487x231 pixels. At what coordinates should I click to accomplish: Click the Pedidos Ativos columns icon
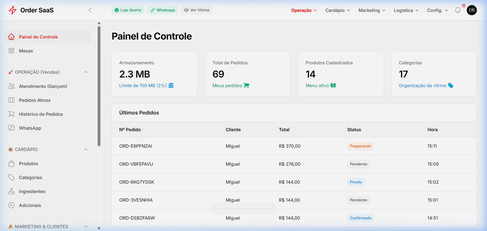tap(11, 100)
